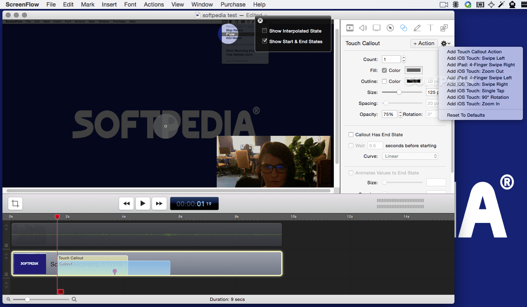This screenshot has width=527, height=307.
Task: Play the video preview
Action: pyautogui.click(x=143, y=203)
